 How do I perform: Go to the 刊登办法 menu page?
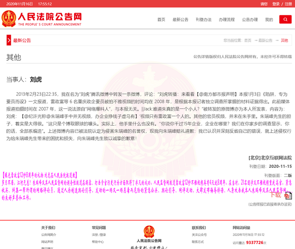[x=203, y=20]
